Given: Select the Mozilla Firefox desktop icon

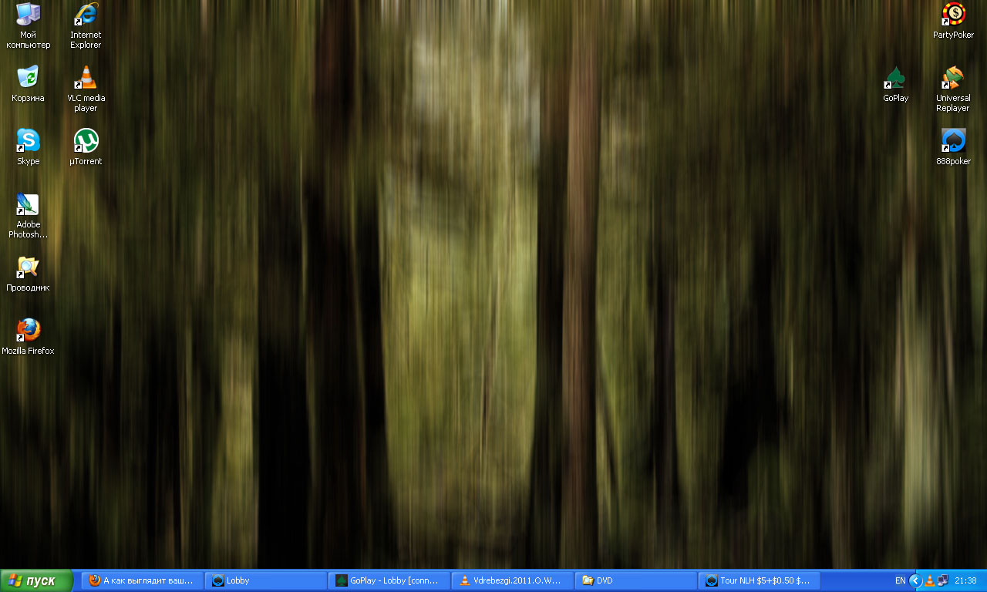Looking at the screenshot, I should coord(29,337).
